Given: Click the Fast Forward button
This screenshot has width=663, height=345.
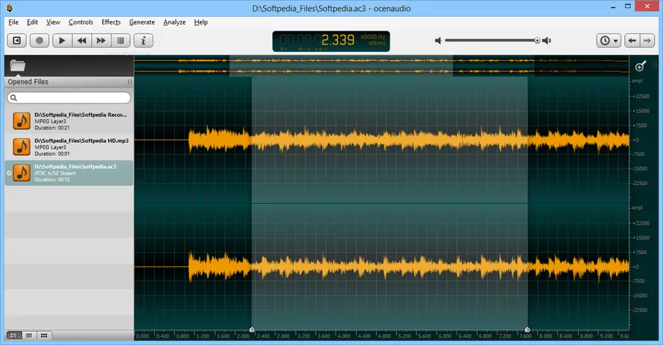Looking at the screenshot, I should click(101, 41).
